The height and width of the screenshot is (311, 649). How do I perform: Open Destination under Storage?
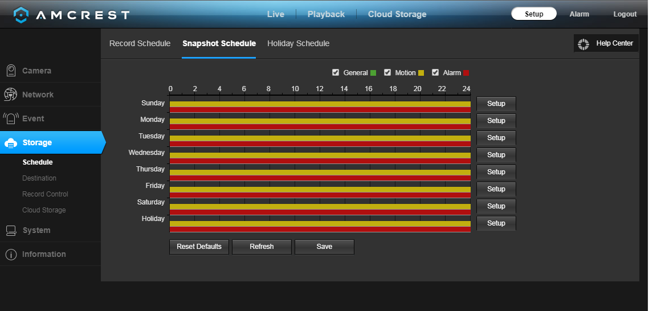point(39,178)
